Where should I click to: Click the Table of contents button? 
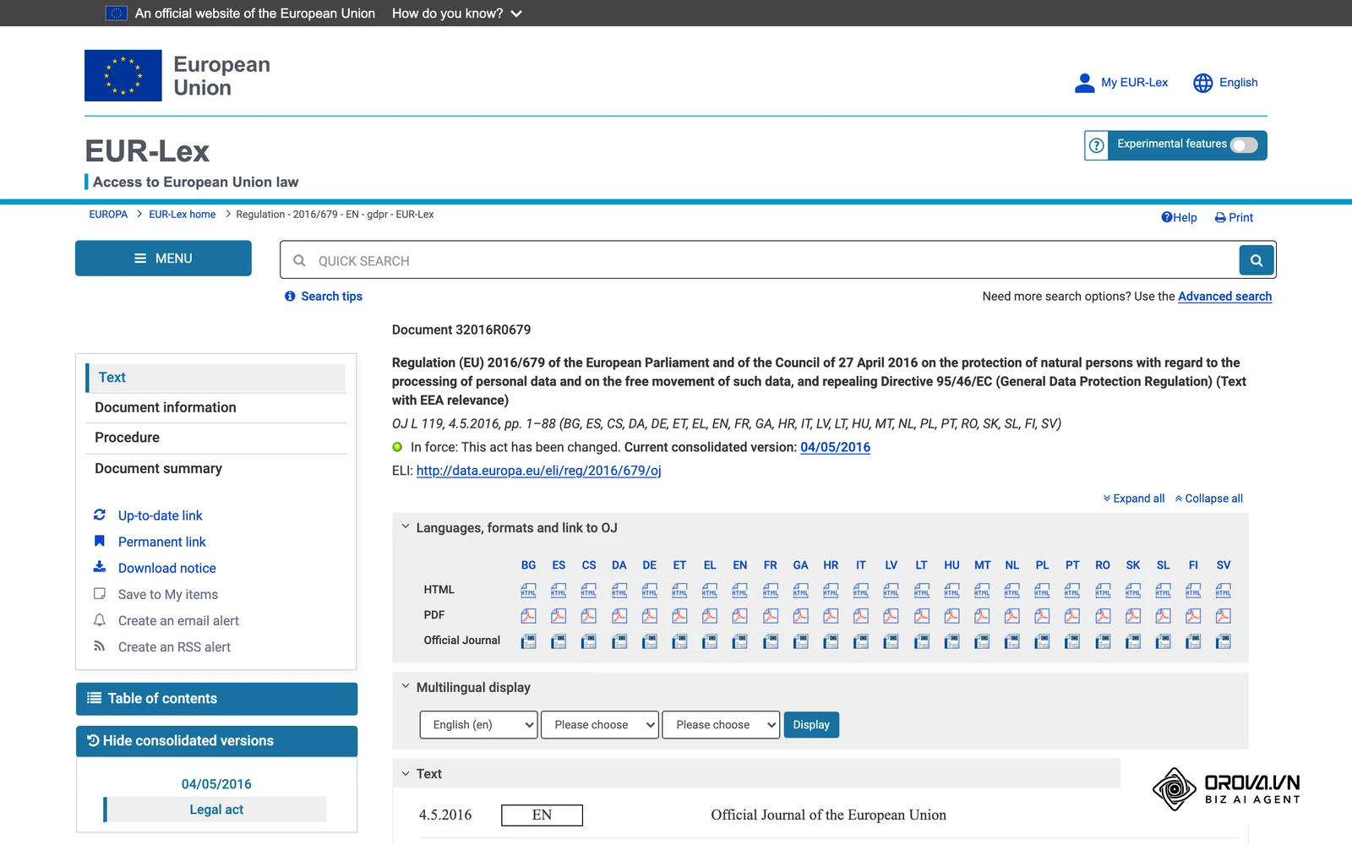click(x=216, y=699)
